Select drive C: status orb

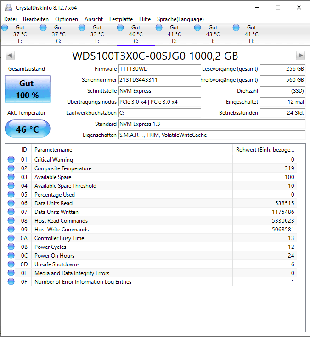pos(120,28)
